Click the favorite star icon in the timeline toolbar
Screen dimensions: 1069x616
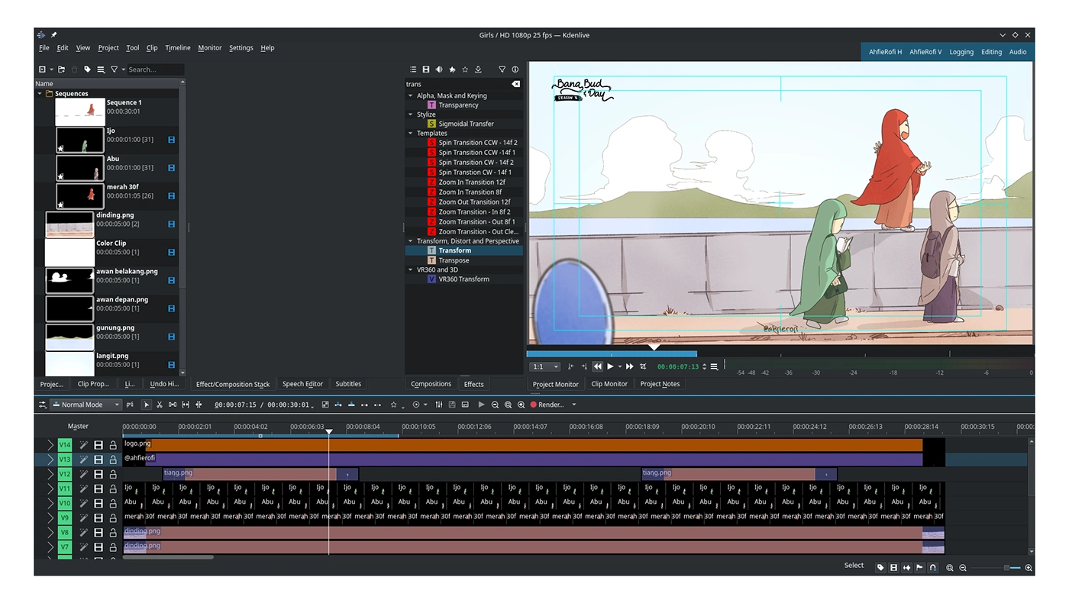[x=393, y=404]
